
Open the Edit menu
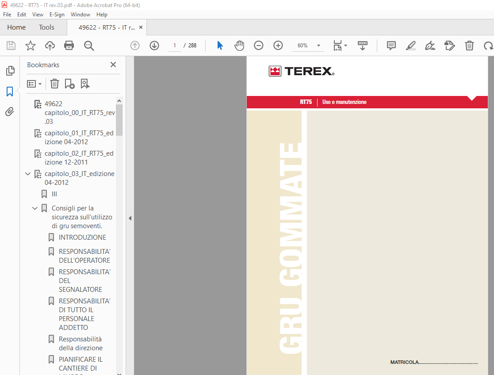21,15
